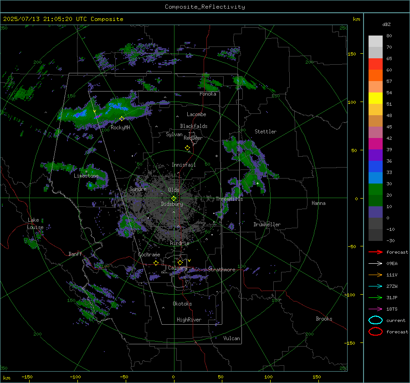Viewport: 410px width, 383px height.
Task: Click the yellow radar-center diamond above Didsbury
Action: point(174,199)
